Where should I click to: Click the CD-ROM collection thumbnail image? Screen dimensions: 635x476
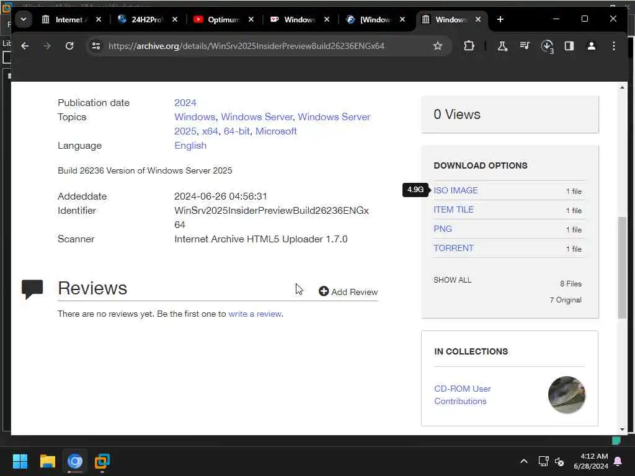[x=567, y=395]
